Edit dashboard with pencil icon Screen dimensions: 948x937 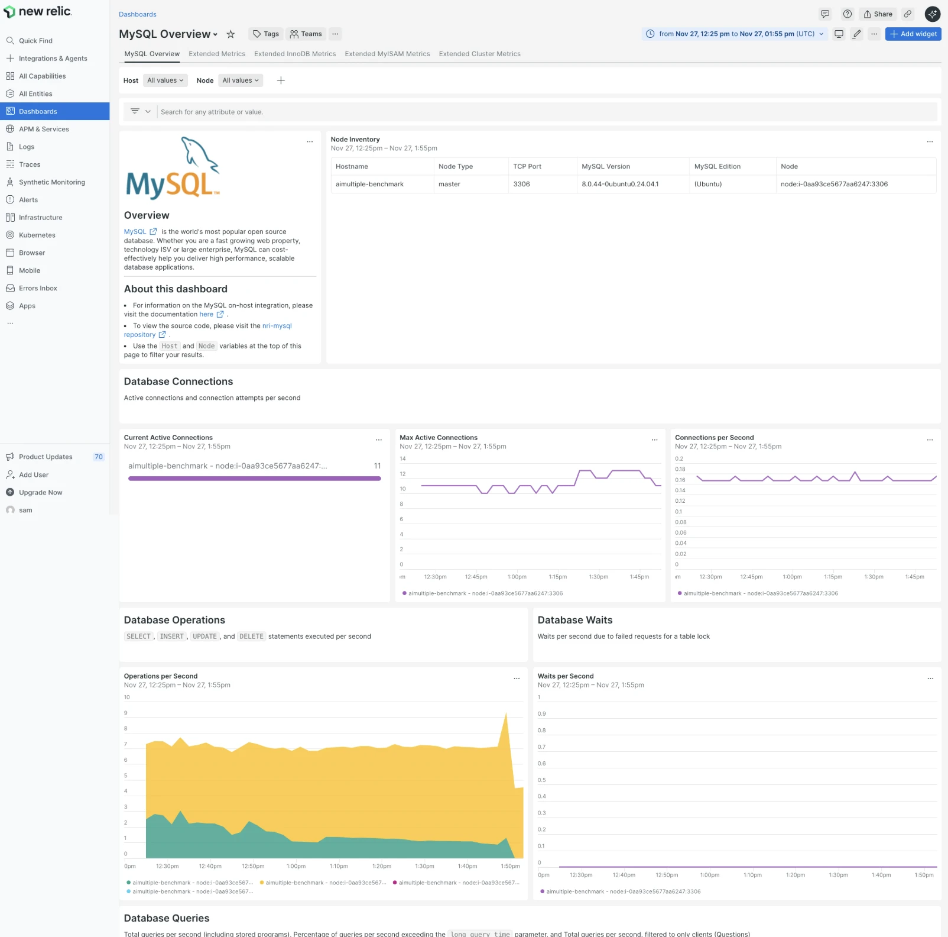click(856, 34)
